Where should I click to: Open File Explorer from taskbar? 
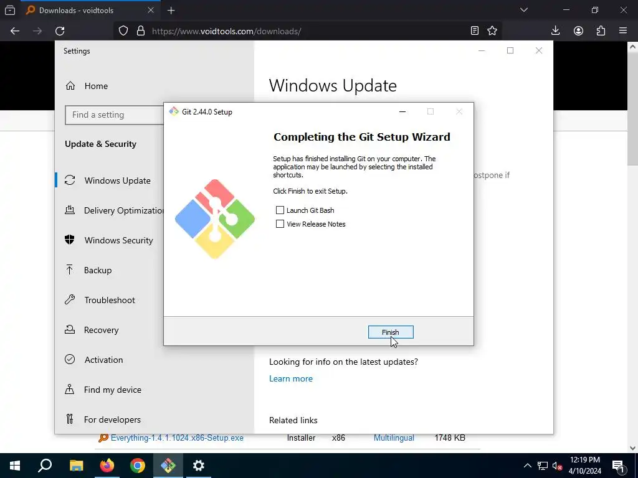(76, 466)
